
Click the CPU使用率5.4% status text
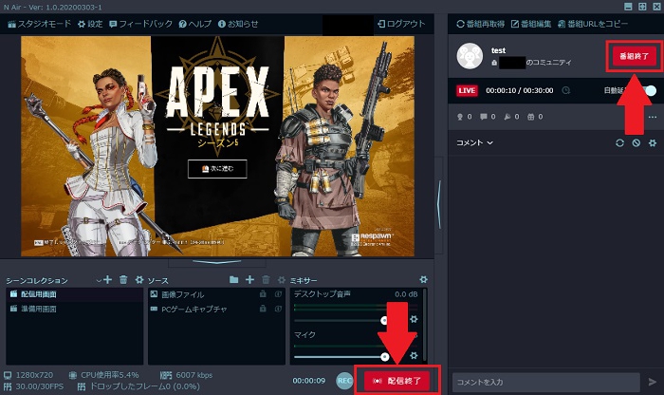coord(110,375)
